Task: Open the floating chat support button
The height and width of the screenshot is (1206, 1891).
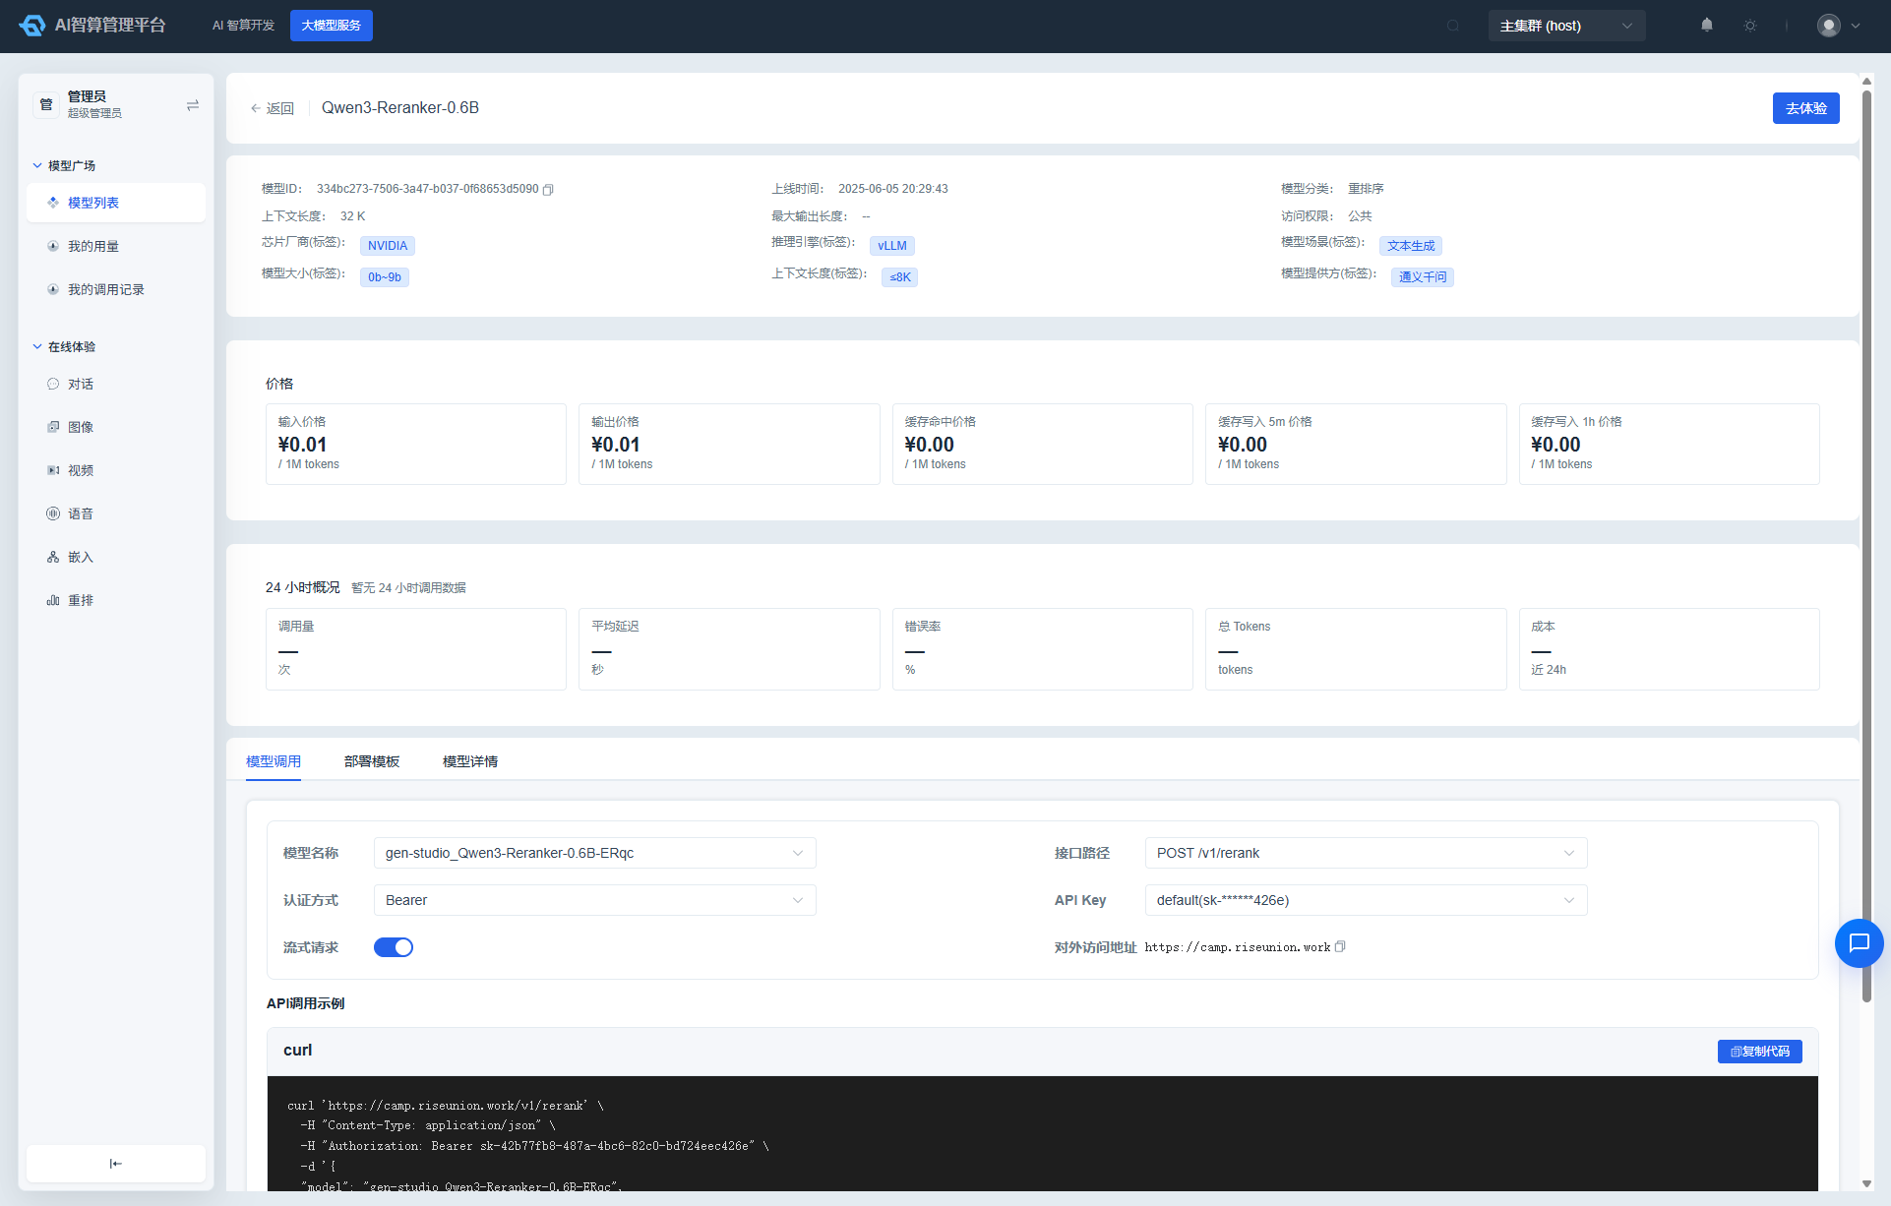Action: click(x=1859, y=943)
